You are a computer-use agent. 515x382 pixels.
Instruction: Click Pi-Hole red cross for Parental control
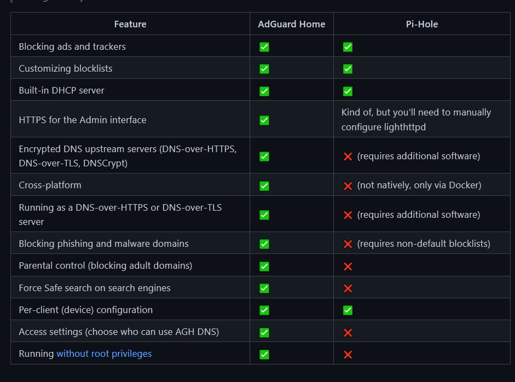pos(348,267)
